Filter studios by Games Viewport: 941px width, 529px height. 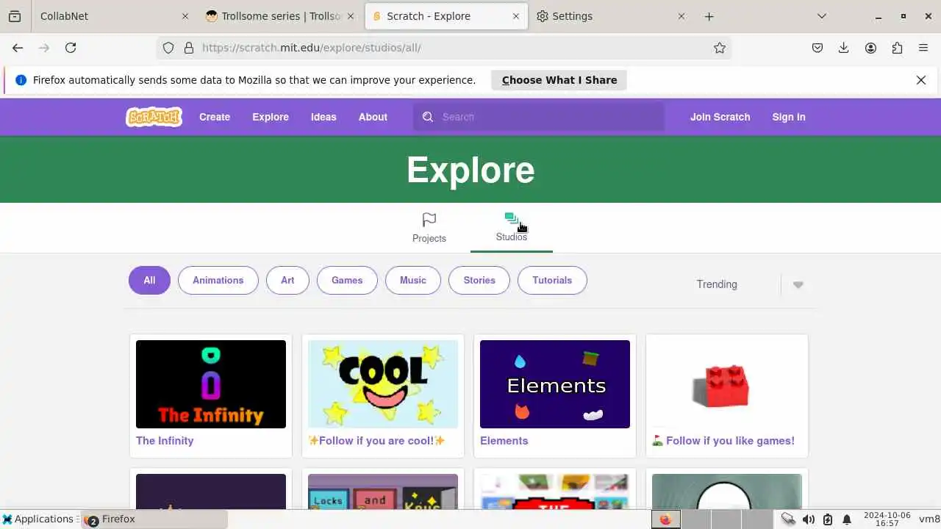click(x=347, y=280)
